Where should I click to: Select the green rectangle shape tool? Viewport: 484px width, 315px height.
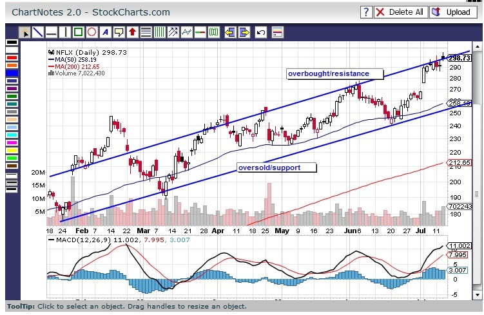tap(79, 32)
